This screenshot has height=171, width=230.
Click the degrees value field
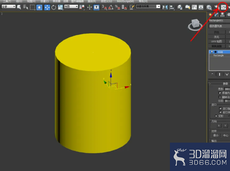tap(227, 89)
